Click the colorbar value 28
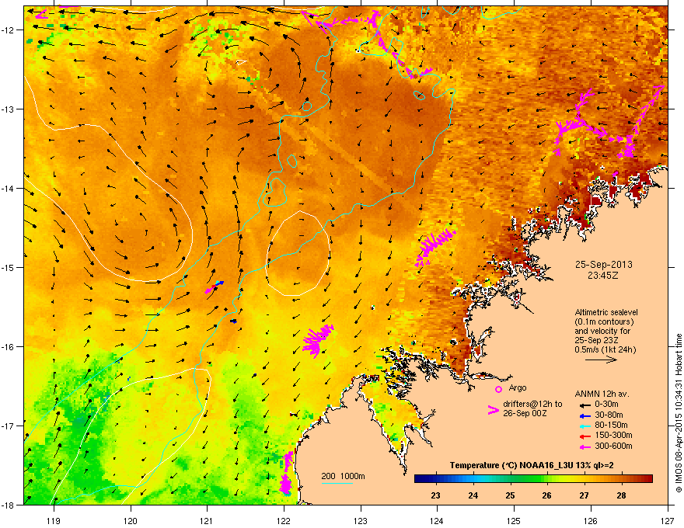Viewport: 684px width, 528px height. point(622,495)
